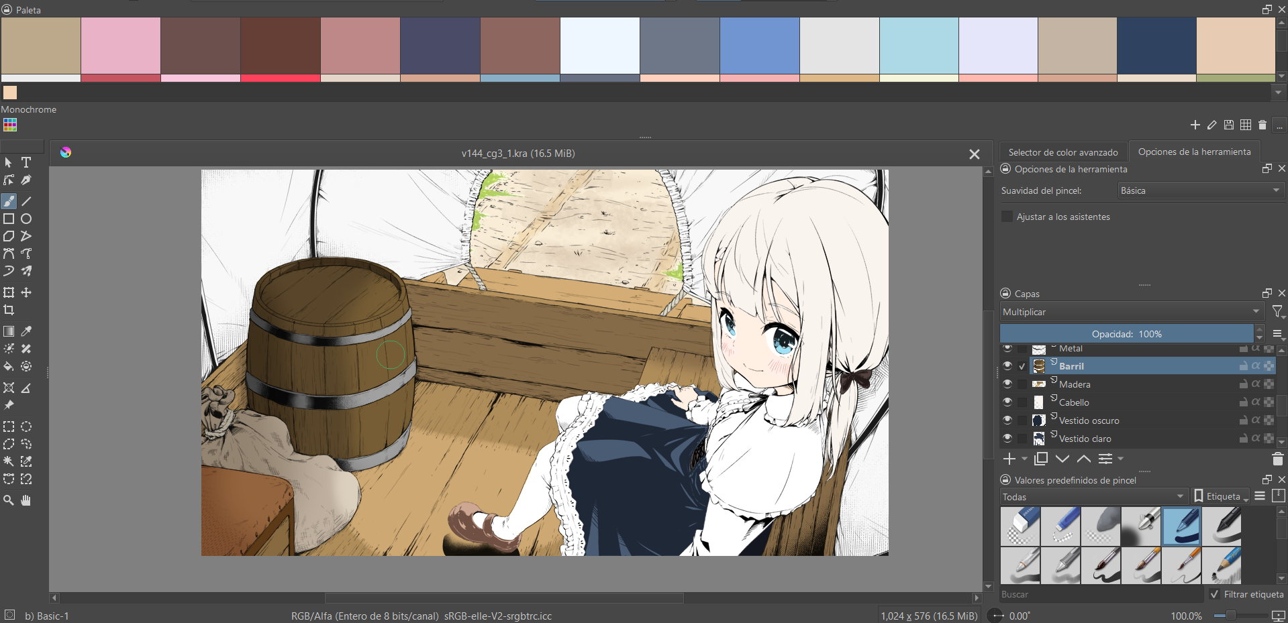Open the Suavidad del pincel dropdown
Image resolution: width=1288 pixels, height=623 pixels.
tap(1201, 190)
